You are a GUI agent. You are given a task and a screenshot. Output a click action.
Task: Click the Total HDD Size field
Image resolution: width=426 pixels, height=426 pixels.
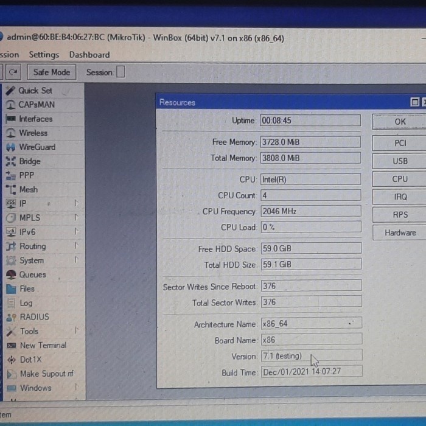click(x=311, y=264)
